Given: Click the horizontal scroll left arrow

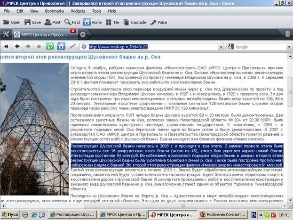Looking at the screenshot, I should point(3,206).
